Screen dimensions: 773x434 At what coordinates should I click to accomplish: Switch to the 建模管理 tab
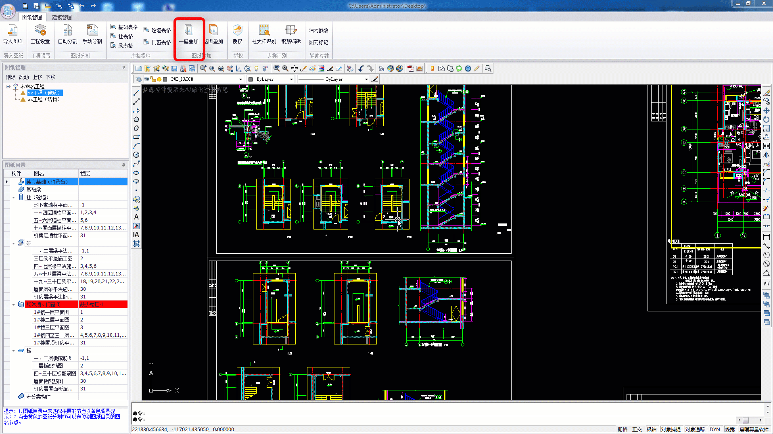click(x=62, y=17)
